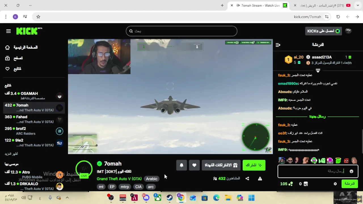Switch to the YouTube tab
This screenshot has width=363, height=204.
click(323, 5)
